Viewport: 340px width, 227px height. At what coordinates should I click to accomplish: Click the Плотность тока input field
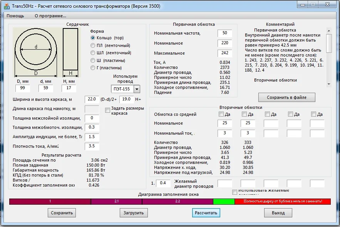coord(92,146)
